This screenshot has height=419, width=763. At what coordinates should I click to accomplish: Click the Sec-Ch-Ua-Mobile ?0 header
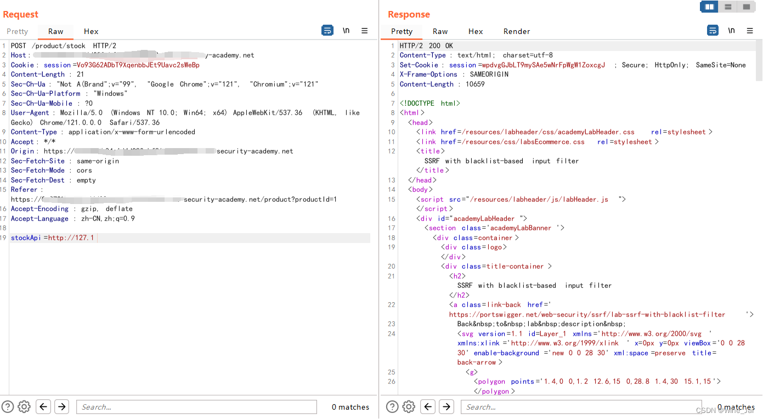tap(52, 104)
